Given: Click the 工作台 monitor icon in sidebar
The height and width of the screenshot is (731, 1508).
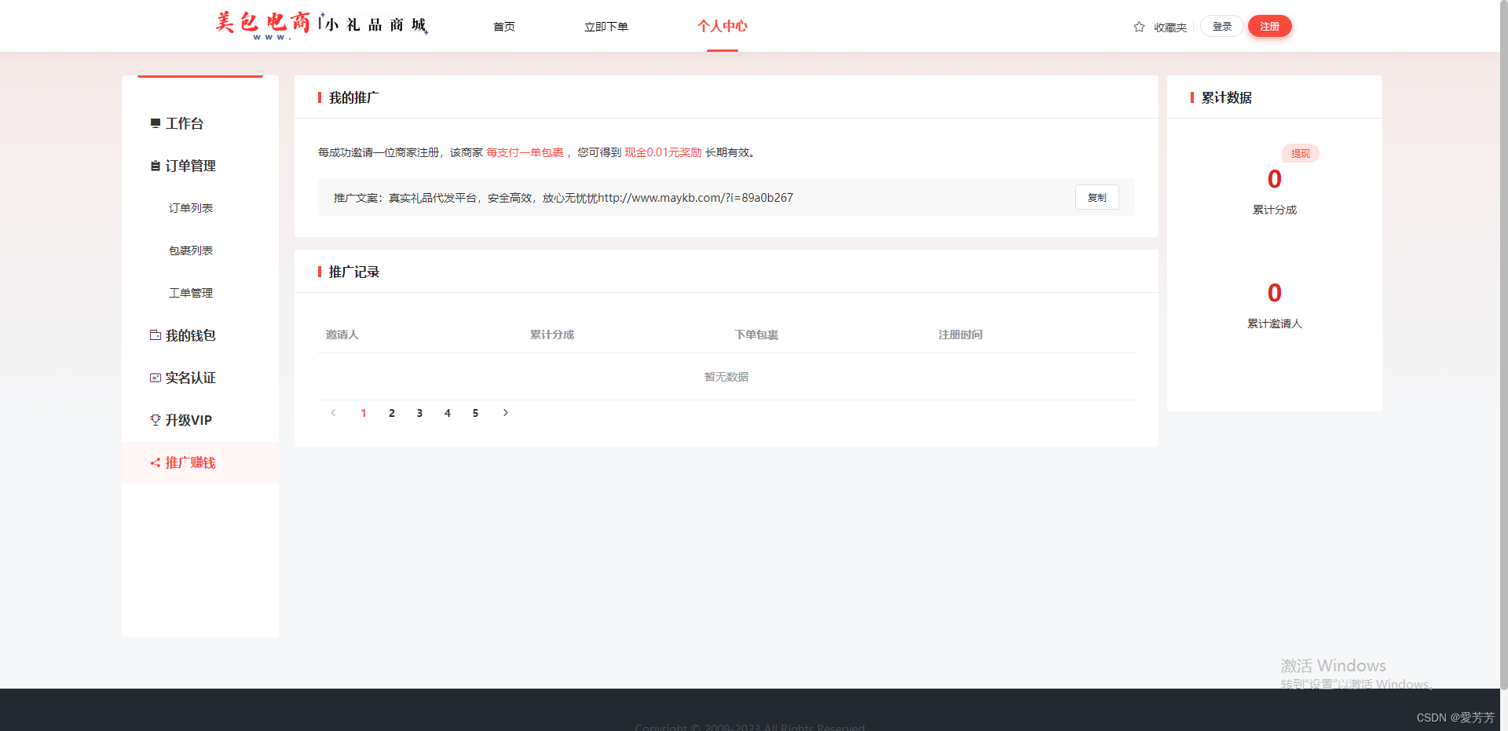Looking at the screenshot, I should (x=156, y=123).
